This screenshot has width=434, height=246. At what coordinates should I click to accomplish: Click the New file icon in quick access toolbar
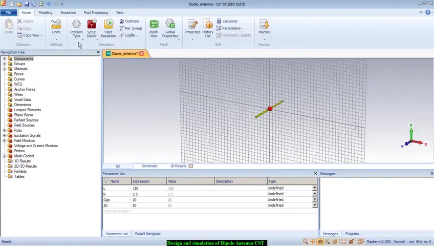coord(12,4)
